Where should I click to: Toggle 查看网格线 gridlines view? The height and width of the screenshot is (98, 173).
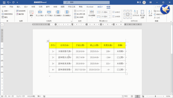pyautogui.click(x=7, y=14)
